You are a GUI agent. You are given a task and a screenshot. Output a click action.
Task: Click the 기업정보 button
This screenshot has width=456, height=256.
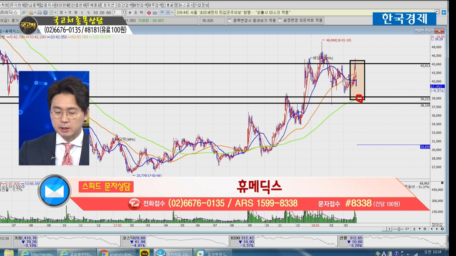click(201, 5)
